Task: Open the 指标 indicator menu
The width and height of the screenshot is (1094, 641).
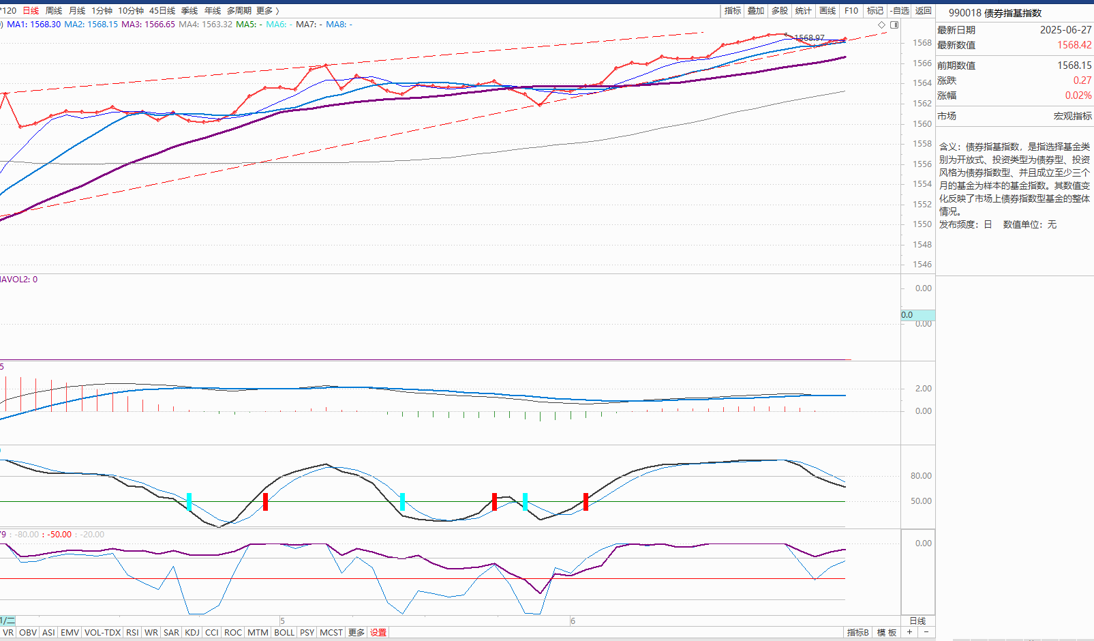Action: pyautogui.click(x=733, y=11)
